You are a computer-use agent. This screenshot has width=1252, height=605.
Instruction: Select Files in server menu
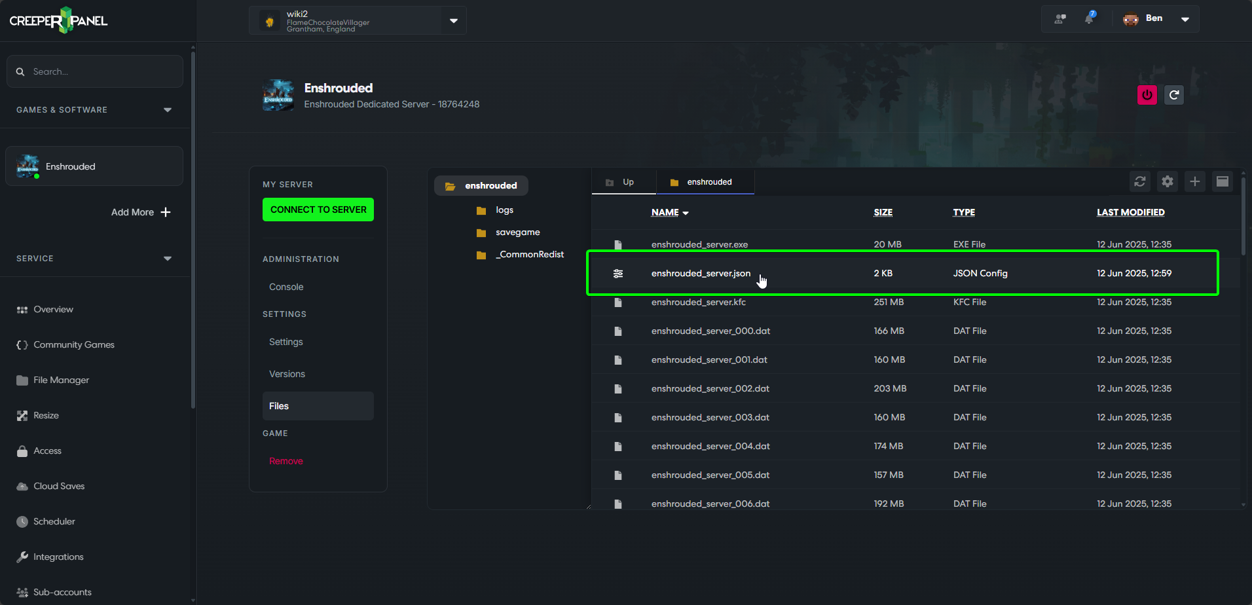click(x=318, y=406)
